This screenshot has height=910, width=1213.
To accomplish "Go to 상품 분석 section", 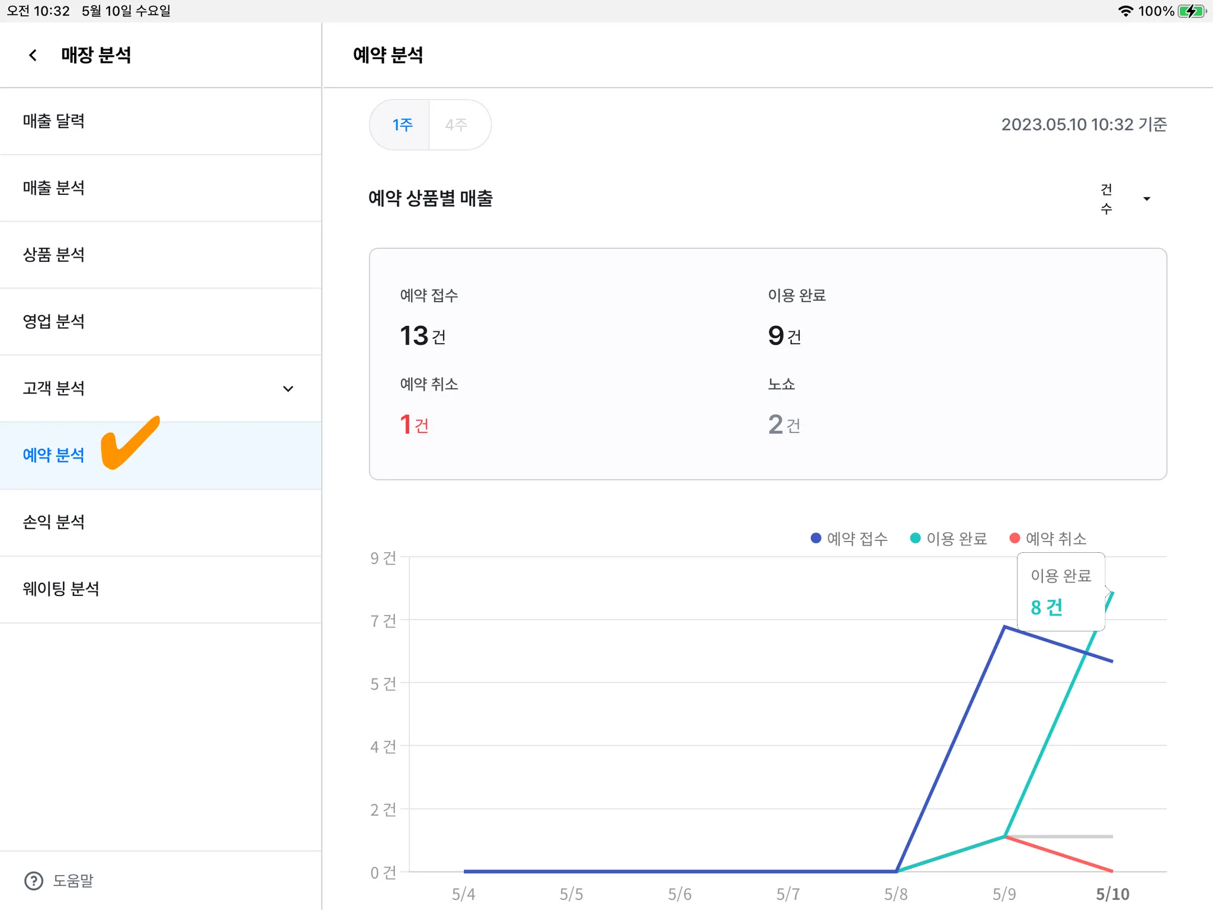I will [54, 255].
